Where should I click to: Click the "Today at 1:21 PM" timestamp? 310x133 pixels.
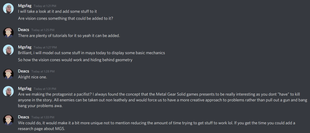click(x=44, y=6)
